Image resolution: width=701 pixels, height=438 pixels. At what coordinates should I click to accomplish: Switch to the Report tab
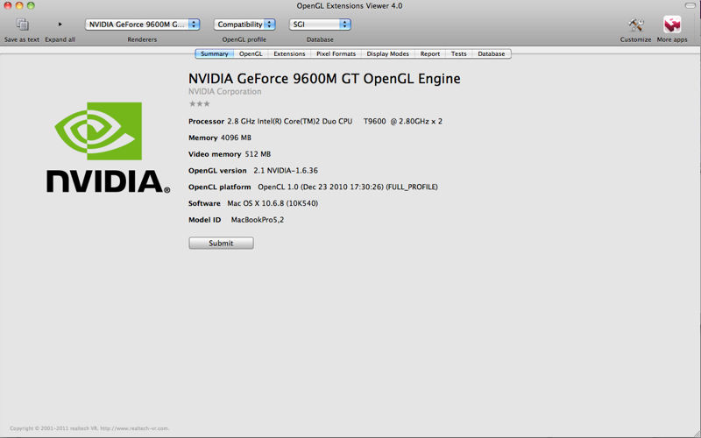point(430,54)
